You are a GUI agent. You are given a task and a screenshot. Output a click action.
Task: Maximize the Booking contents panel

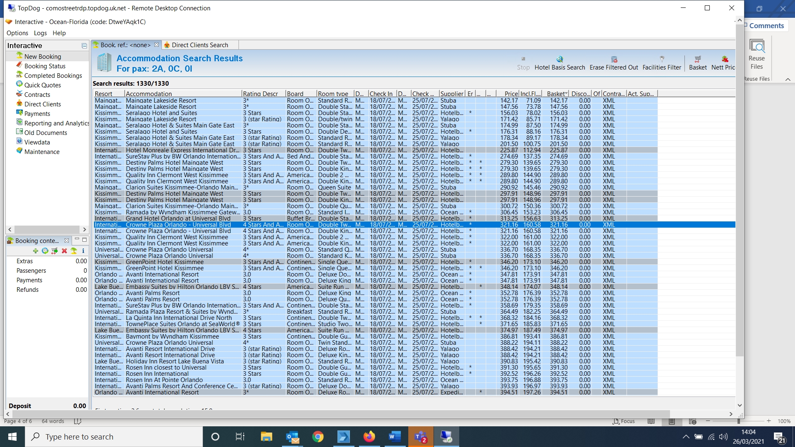click(84, 240)
